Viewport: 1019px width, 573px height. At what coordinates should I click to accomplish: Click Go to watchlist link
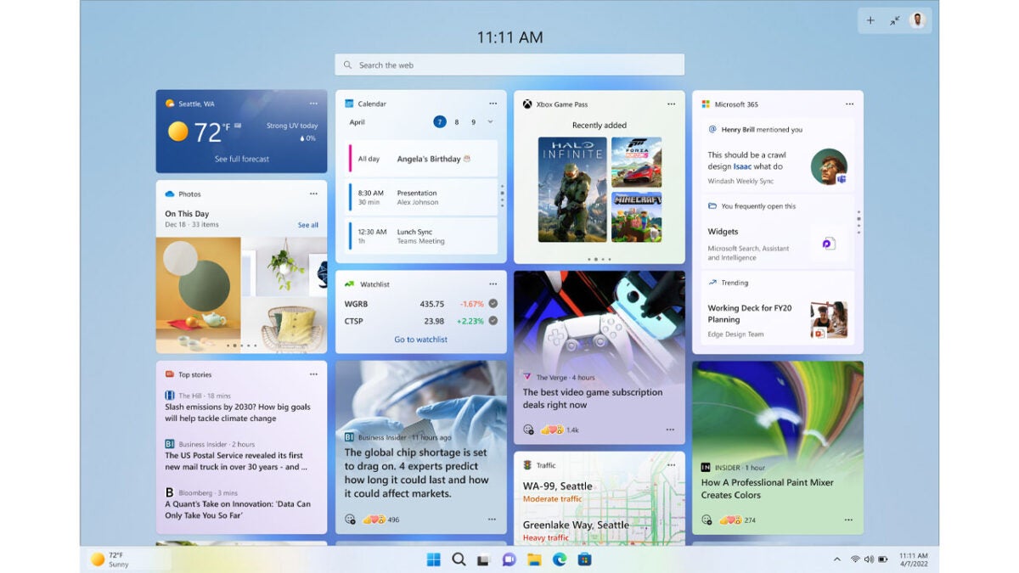coord(420,340)
